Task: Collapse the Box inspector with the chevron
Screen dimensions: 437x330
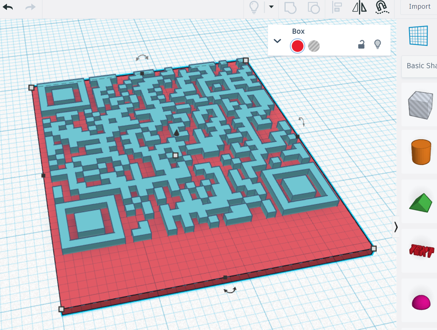Action: pos(278,41)
